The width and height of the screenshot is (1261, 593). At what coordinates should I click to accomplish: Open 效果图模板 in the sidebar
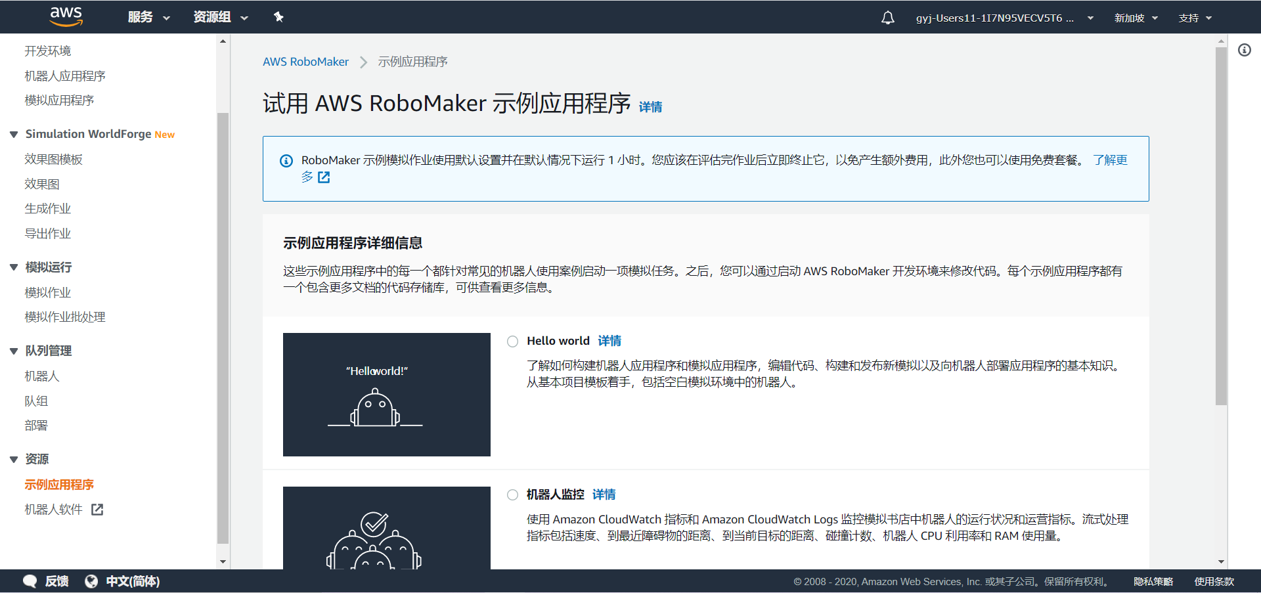point(54,160)
